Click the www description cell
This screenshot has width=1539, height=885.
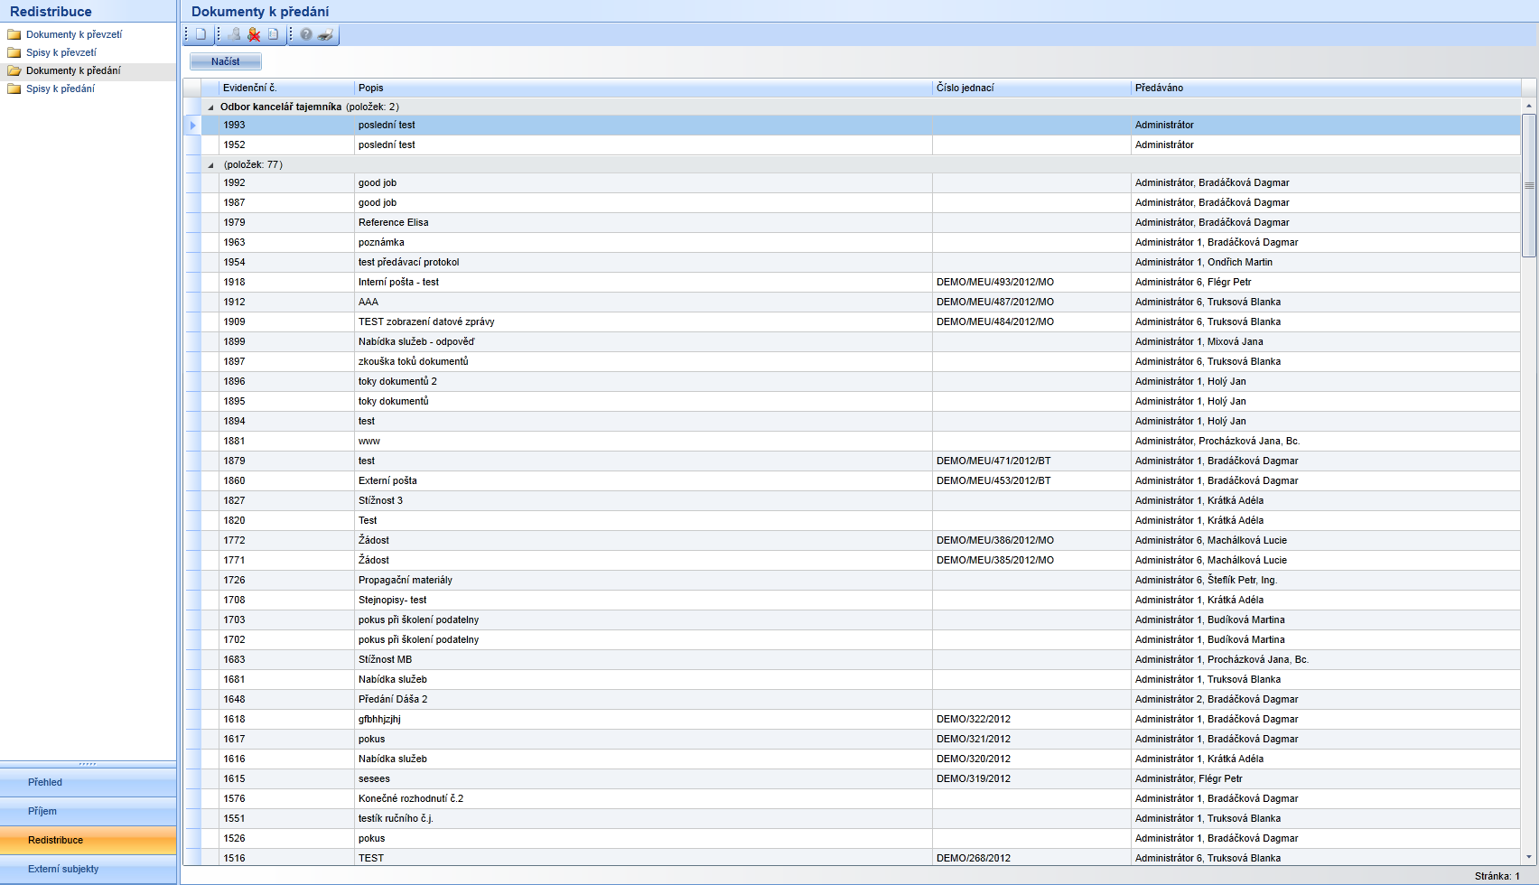pyautogui.click(x=643, y=441)
